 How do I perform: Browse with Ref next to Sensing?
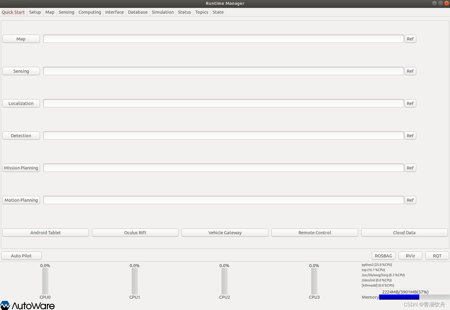(x=410, y=71)
